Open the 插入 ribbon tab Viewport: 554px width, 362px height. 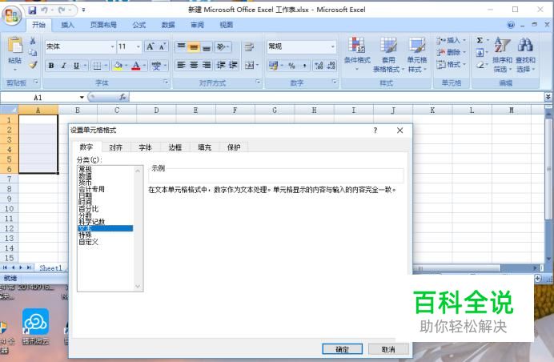[x=67, y=25]
